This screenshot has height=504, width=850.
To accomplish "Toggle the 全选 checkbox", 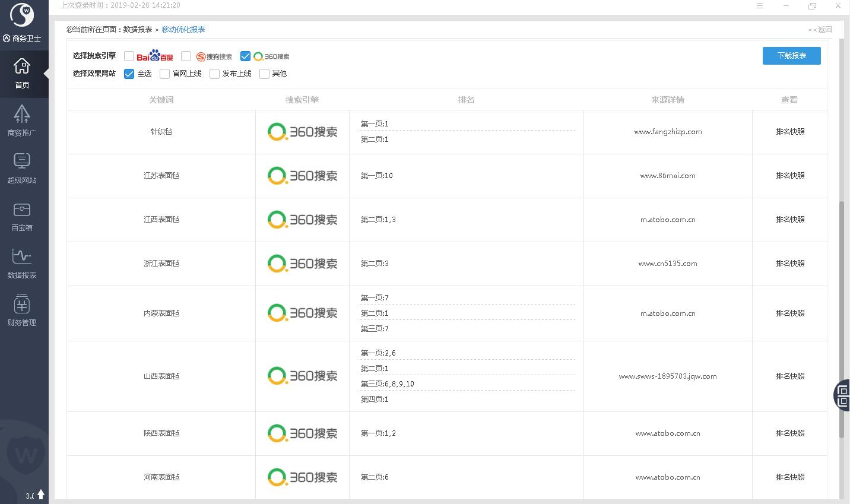I will point(129,74).
